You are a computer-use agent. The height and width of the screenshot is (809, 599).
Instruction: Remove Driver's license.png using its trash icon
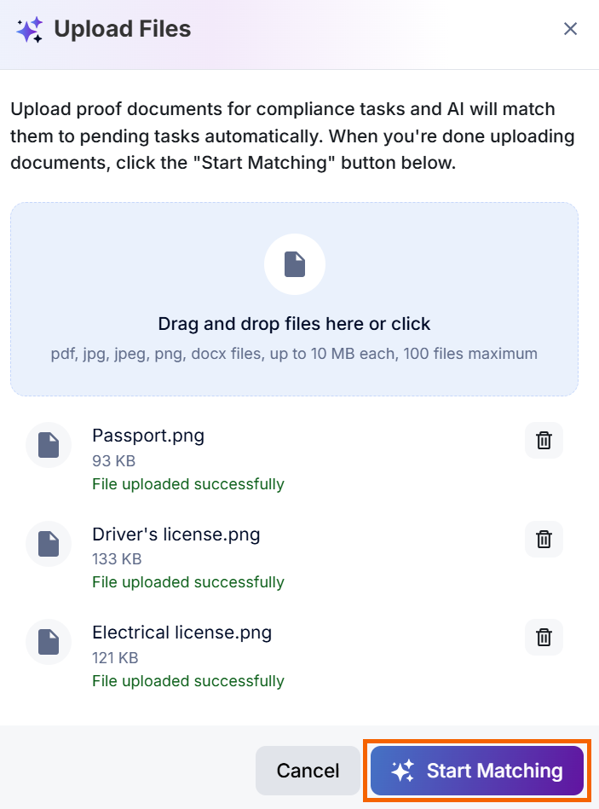[x=544, y=539]
